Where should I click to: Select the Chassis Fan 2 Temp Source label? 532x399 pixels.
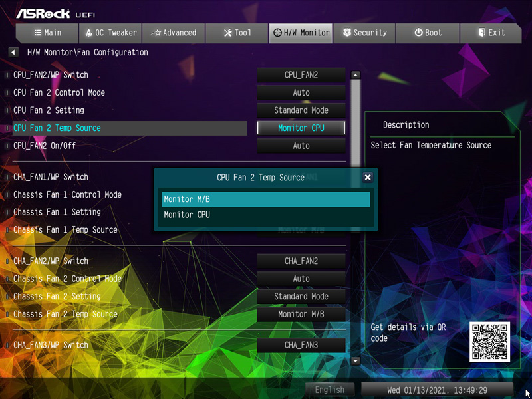click(x=65, y=314)
